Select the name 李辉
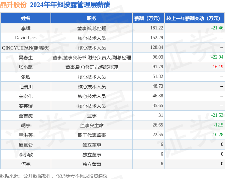The height and width of the screenshot is (179, 225). coord(26,28)
